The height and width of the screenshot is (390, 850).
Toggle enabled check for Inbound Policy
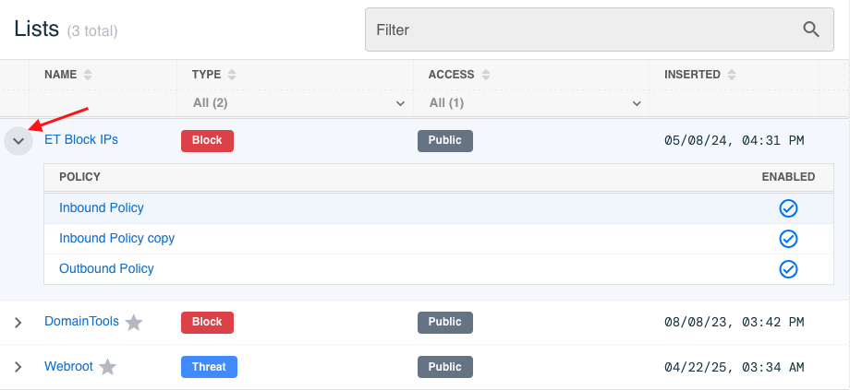(x=788, y=208)
